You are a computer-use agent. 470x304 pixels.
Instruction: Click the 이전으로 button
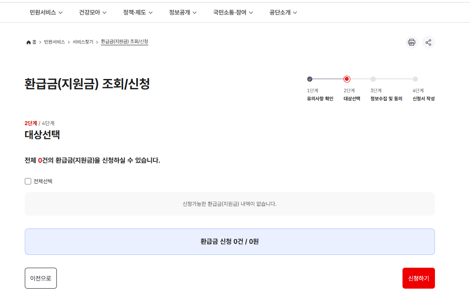41,278
